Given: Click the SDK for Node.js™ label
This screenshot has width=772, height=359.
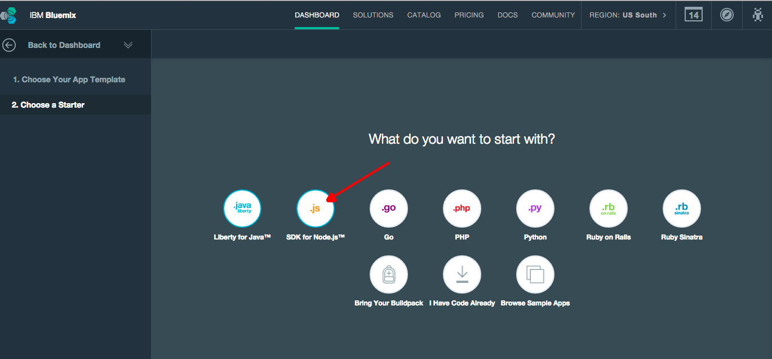Looking at the screenshot, I should [316, 237].
